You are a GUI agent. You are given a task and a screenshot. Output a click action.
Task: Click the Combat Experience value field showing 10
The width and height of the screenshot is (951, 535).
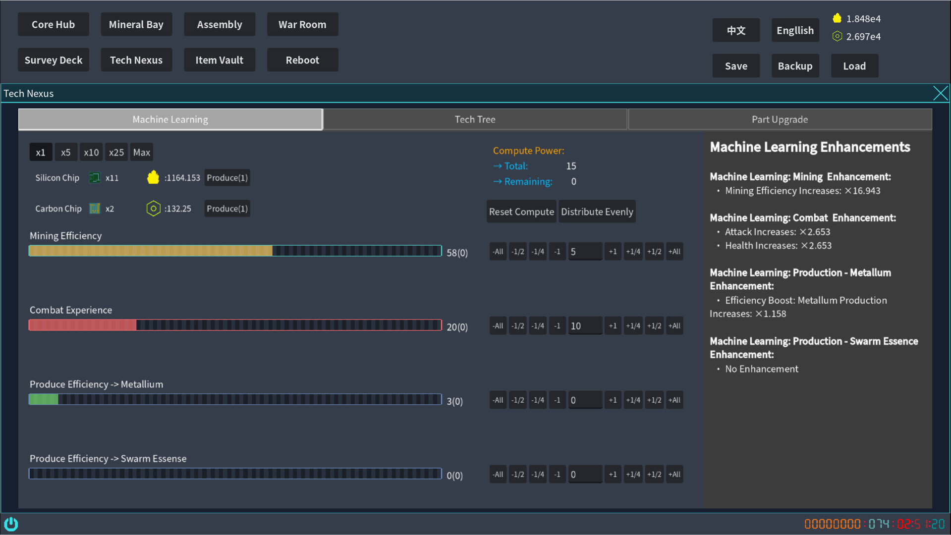coord(585,325)
